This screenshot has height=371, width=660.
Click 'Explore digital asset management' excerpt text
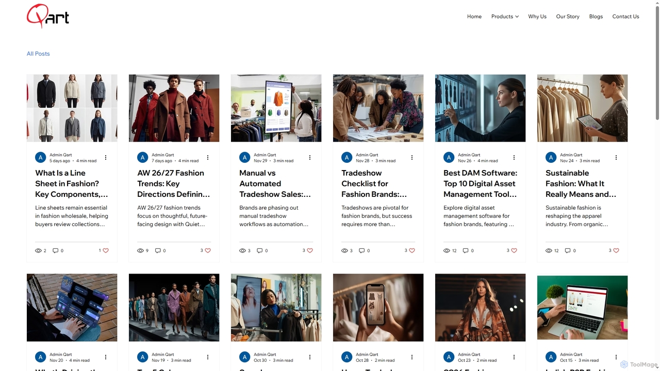tap(480, 216)
